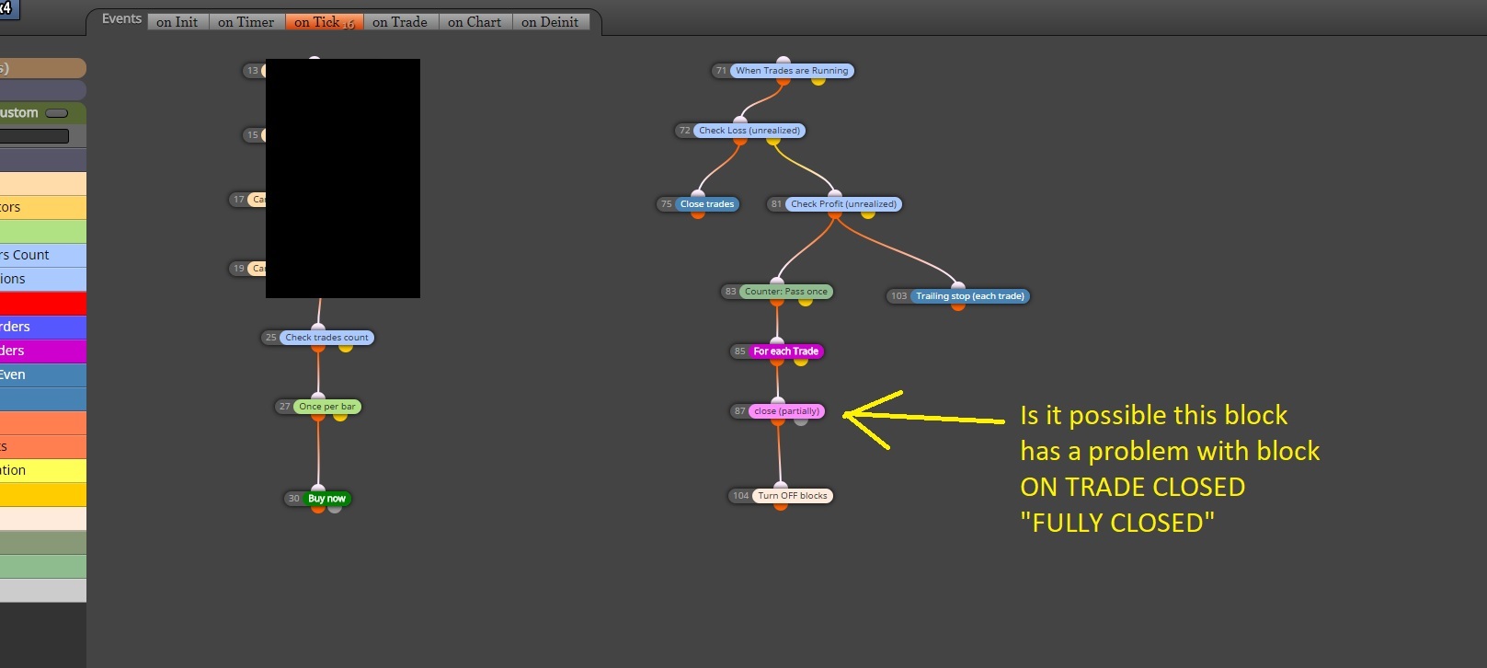Select the Check Profit (unrealized) block
Image resolution: width=1487 pixels, height=668 pixels.
click(x=843, y=204)
